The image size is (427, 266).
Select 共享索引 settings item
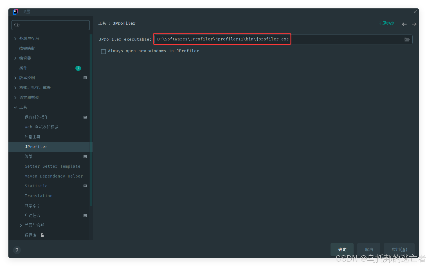pyautogui.click(x=32, y=206)
